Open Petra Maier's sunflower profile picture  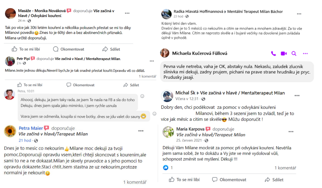10,131
